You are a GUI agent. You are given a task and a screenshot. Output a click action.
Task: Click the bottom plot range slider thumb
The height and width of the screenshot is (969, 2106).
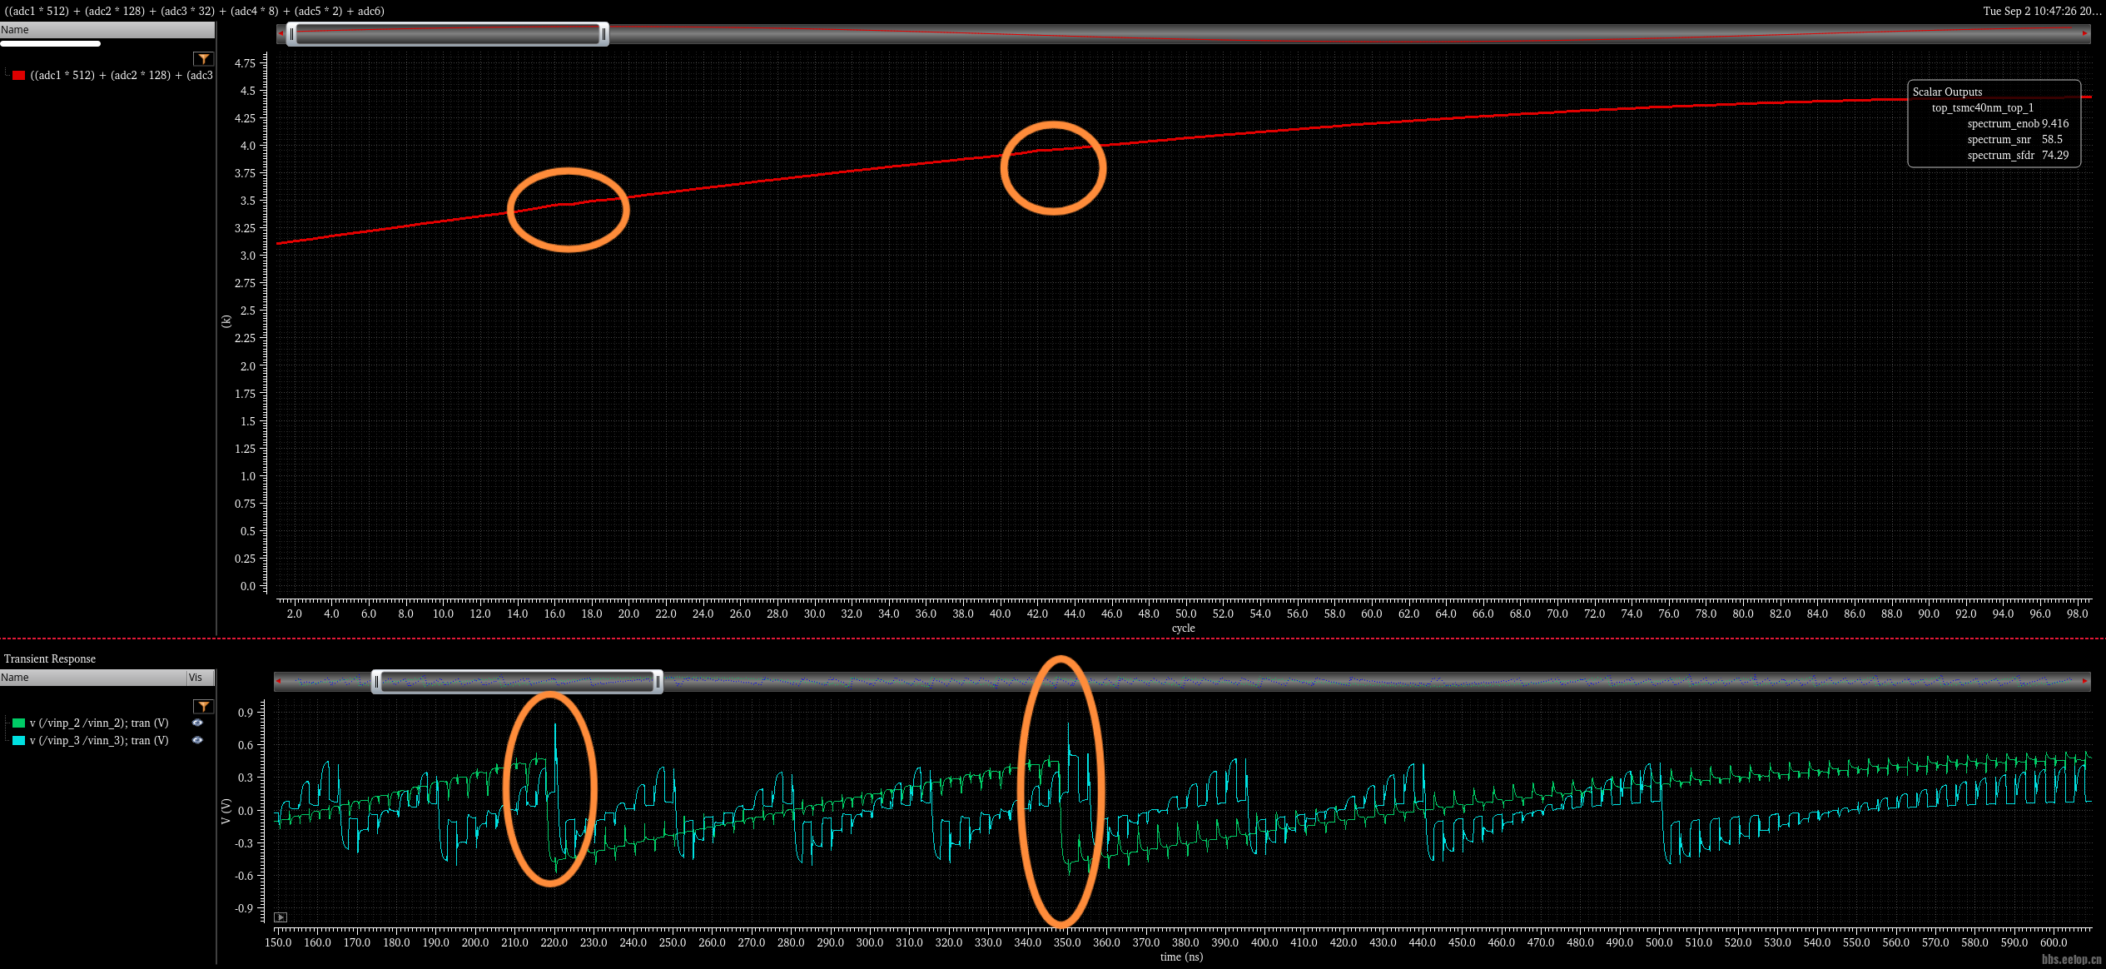[517, 682]
